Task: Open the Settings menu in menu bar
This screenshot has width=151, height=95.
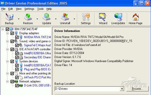Action: coord(29,9)
